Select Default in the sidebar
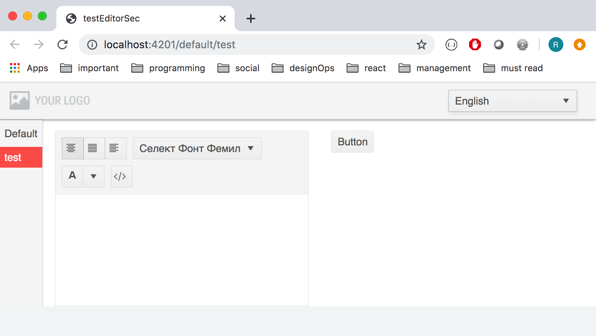Viewport: 596px width, 336px height. 21,134
